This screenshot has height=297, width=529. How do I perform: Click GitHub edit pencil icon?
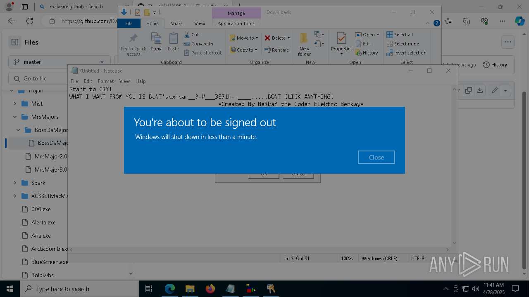pyautogui.click(x=494, y=90)
